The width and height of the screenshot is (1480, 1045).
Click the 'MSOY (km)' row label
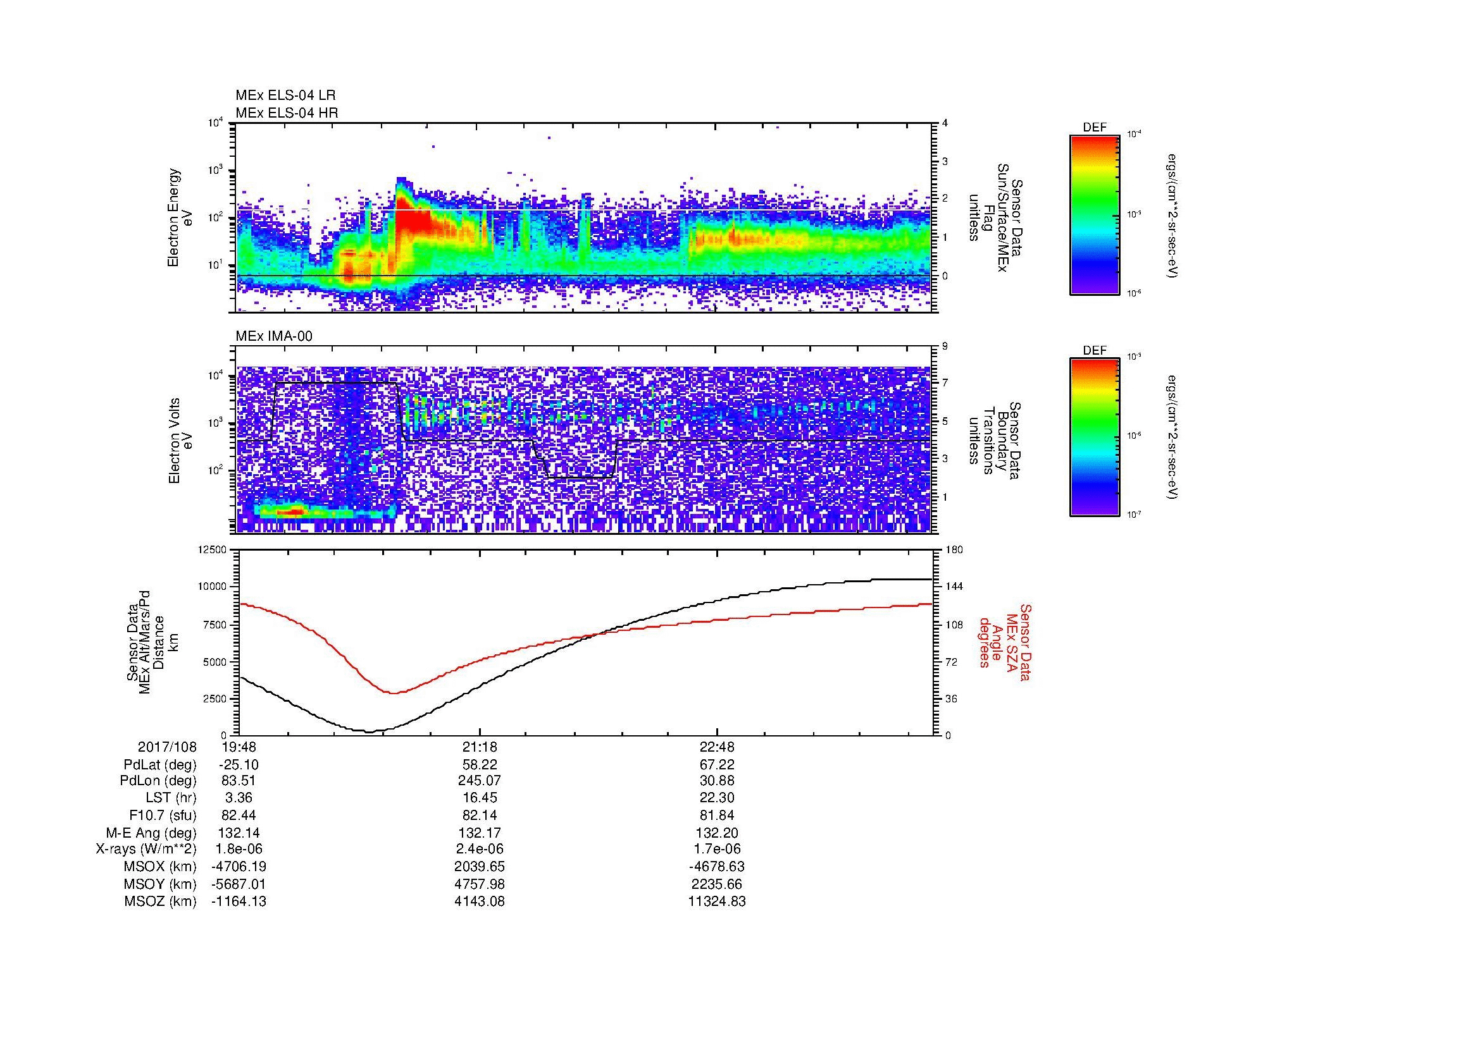(161, 884)
